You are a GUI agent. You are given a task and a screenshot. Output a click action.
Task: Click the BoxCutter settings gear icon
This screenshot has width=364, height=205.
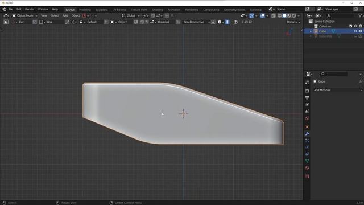[x=220, y=22]
